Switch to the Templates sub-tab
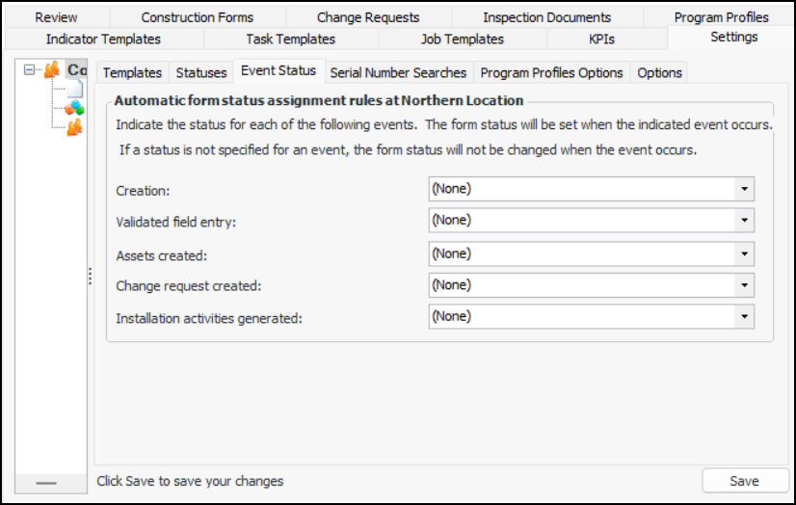This screenshot has width=796, height=505. (x=132, y=72)
